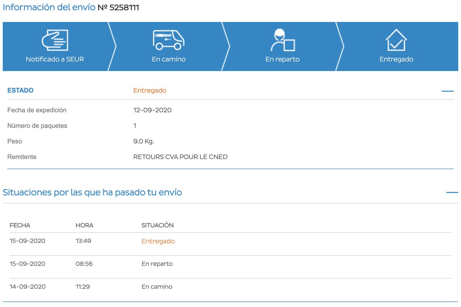The width and height of the screenshot is (461, 307).
Task: Click the courier with package icon
Action: pyautogui.click(x=282, y=40)
